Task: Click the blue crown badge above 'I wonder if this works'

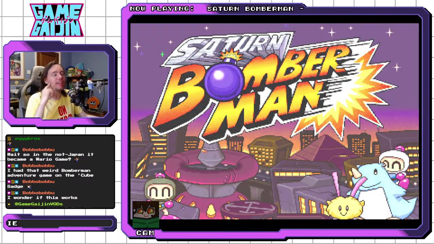Action: click(17, 193)
